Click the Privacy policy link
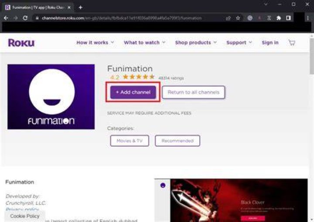The height and width of the screenshot is (222, 314). pos(22,209)
